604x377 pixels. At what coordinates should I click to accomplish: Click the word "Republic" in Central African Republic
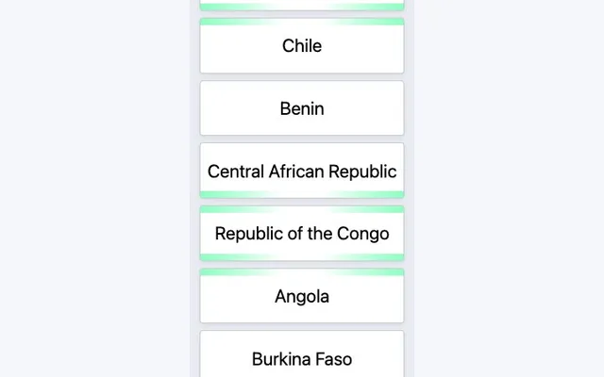[x=362, y=172]
